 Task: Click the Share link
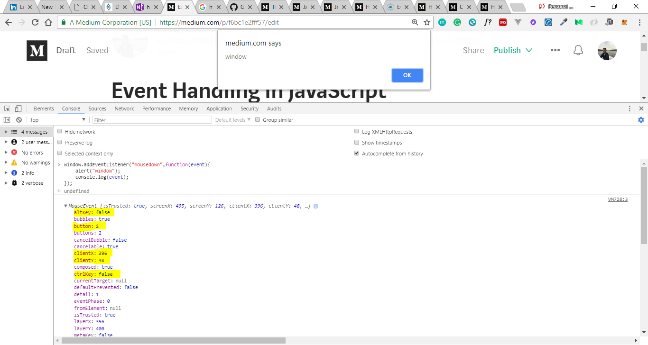pyautogui.click(x=473, y=50)
